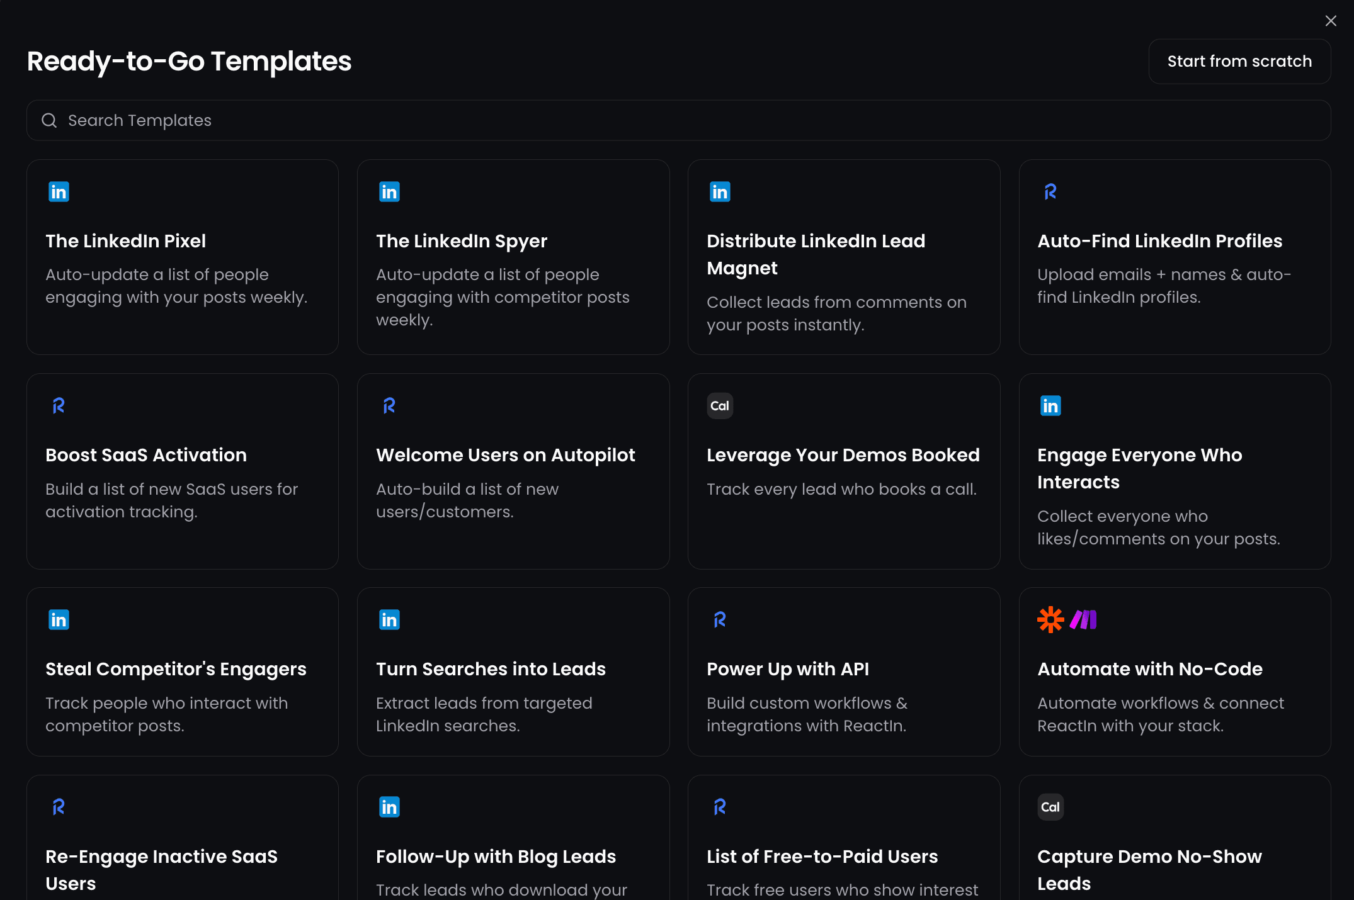Click 'Collect leads from comments' description
The width and height of the screenshot is (1354, 900).
pyautogui.click(x=836, y=313)
